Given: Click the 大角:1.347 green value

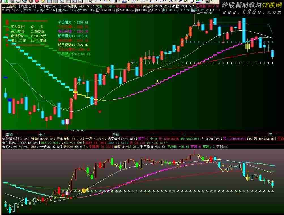Looking at the screenshot, I should pos(104,6).
